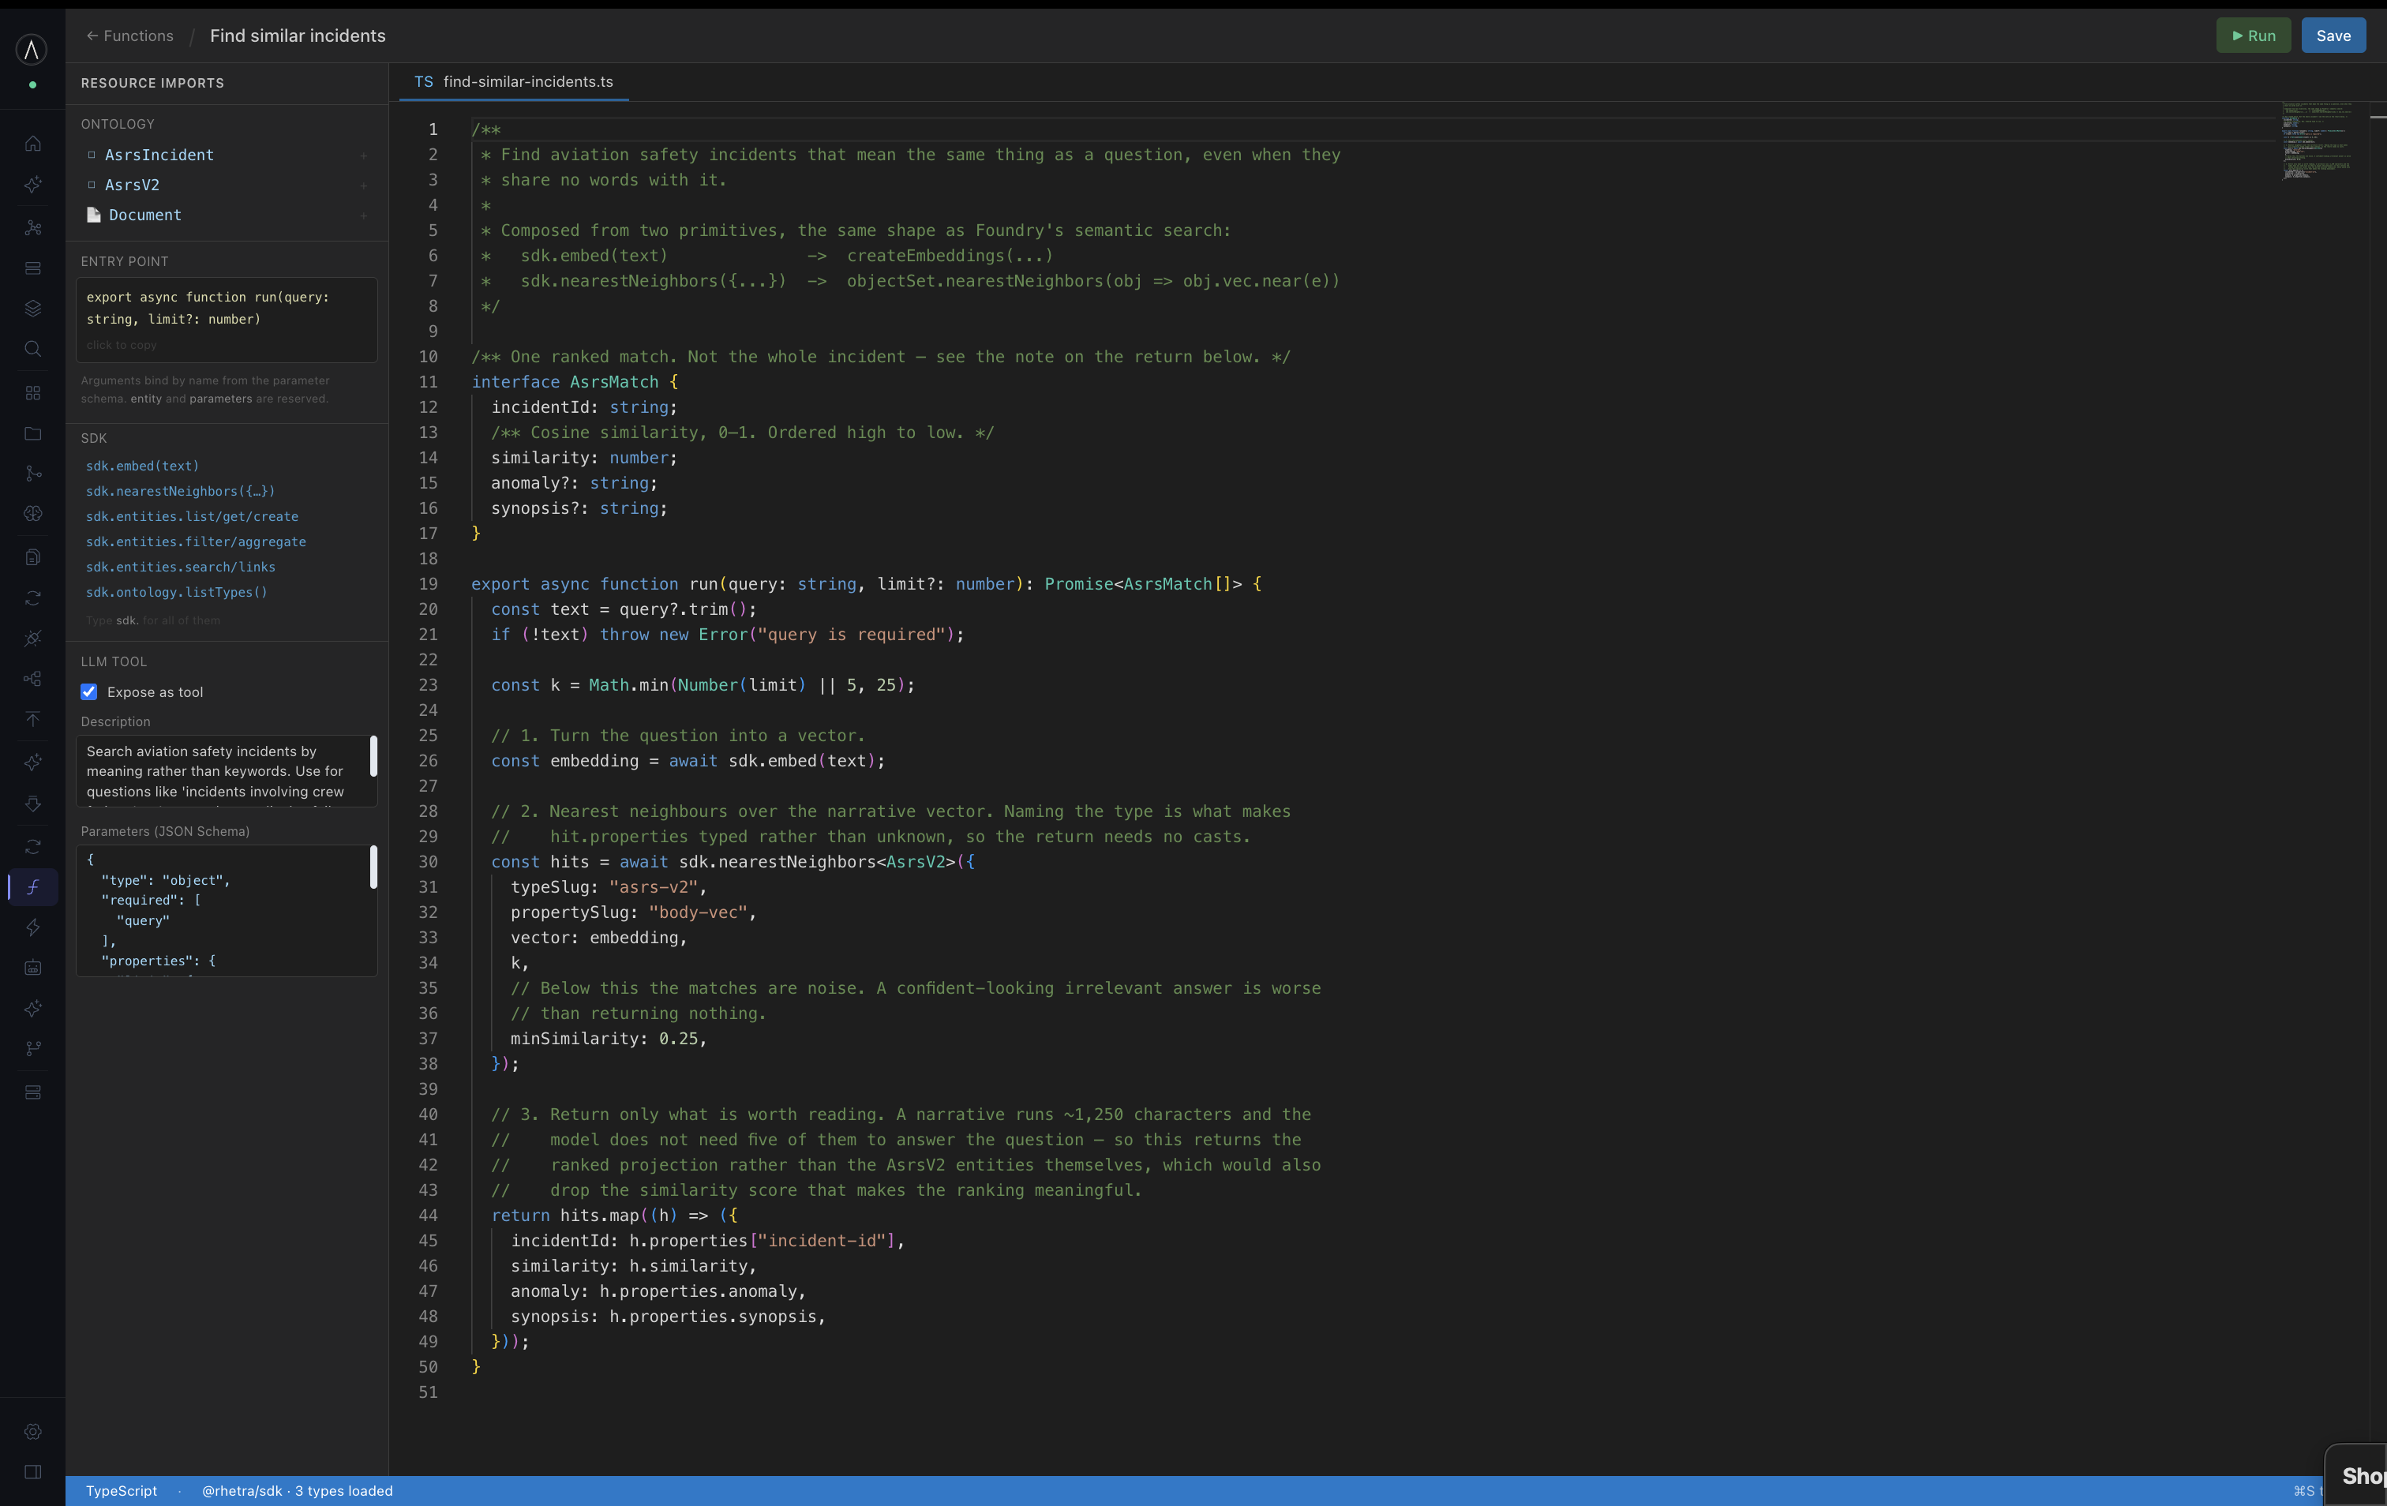Open the plug connector icon in sidebar
This screenshot has height=1506, width=2387.
pyautogui.click(x=32, y=639)
